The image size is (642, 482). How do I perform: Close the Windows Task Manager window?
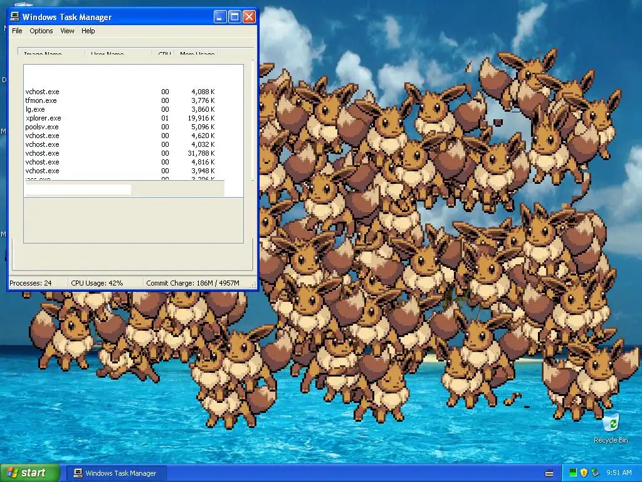[x=250, y=17]
